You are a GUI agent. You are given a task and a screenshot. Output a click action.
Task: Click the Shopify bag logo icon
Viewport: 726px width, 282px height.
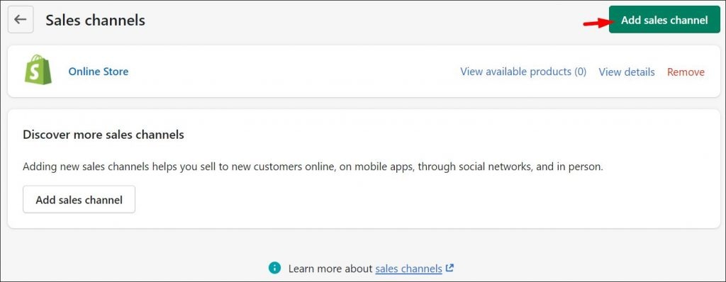(38, 69)
